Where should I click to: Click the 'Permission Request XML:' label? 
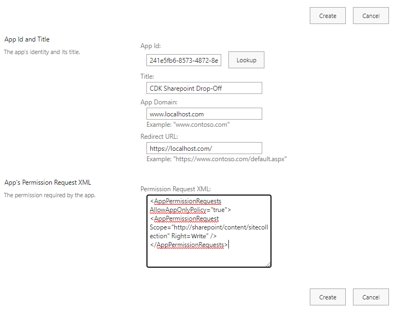click(175, 189)
